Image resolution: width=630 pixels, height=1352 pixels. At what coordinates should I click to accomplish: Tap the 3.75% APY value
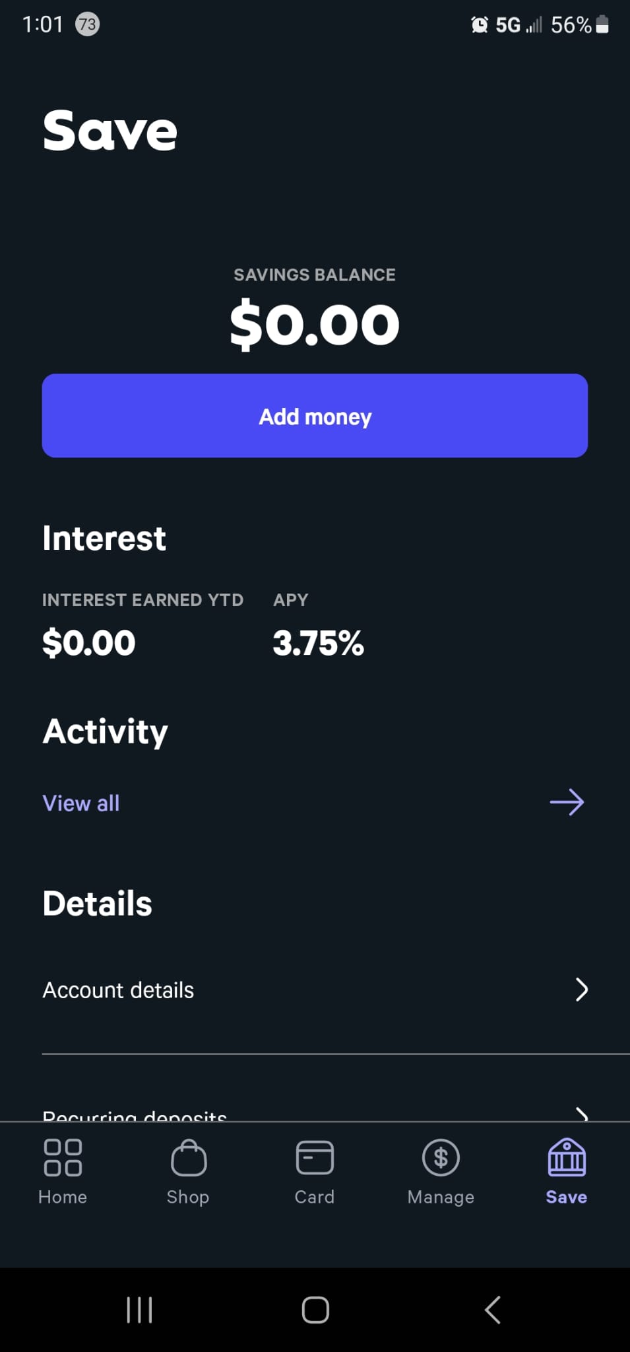[x=318, y=643]
